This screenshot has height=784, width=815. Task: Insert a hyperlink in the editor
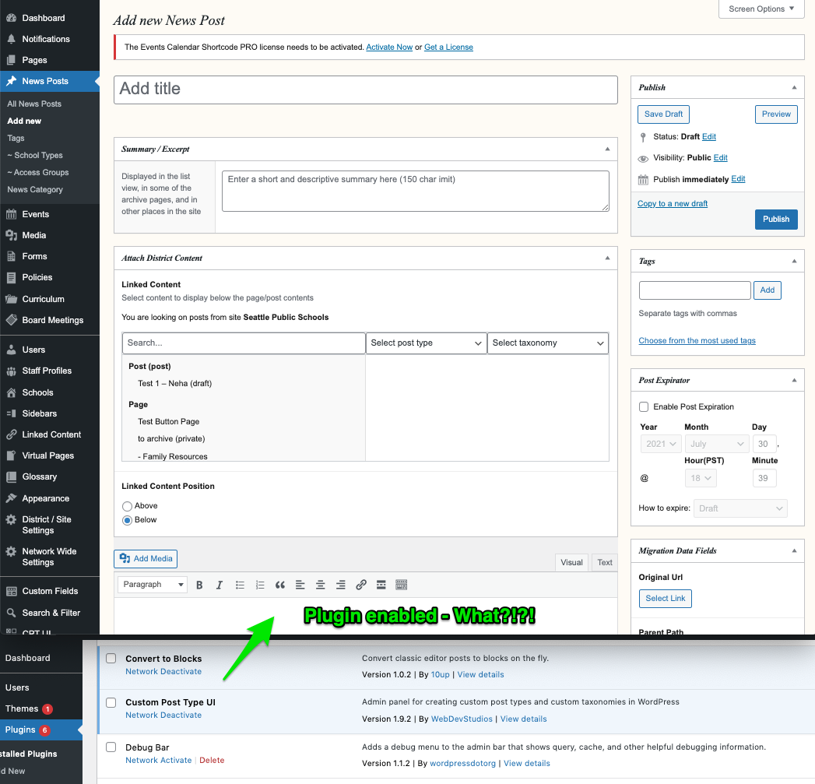360,585
